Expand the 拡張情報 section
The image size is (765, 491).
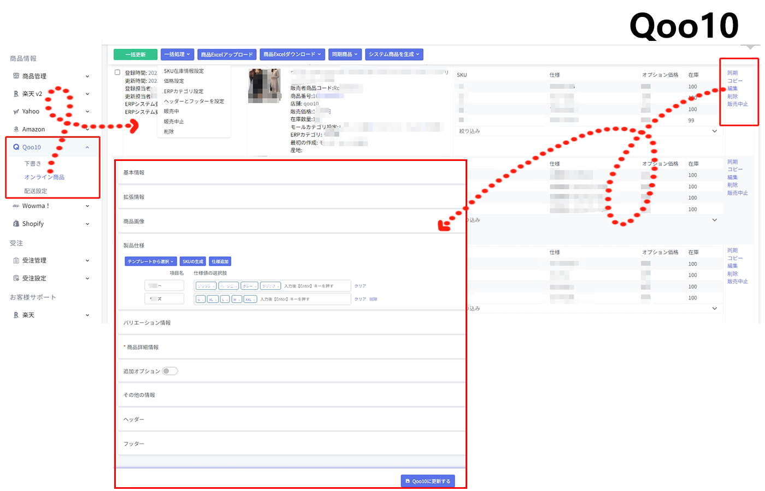(x=292, y=197)
